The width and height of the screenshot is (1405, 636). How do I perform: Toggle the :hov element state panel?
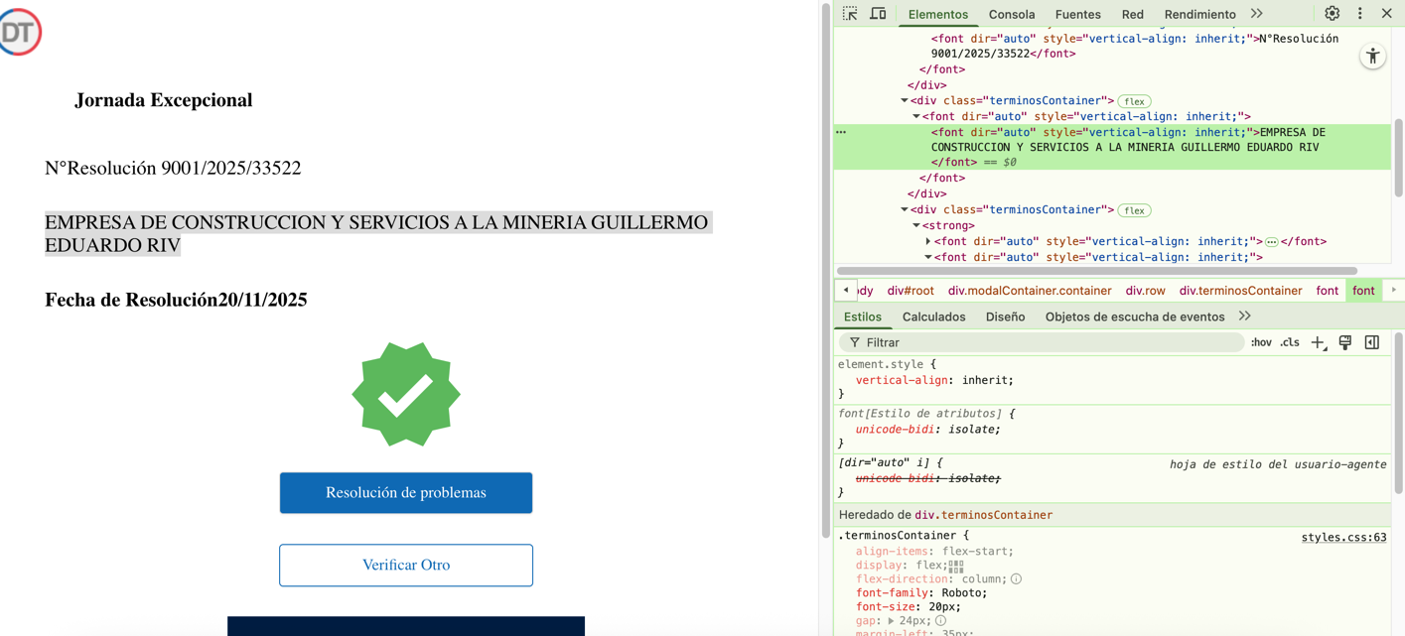coord(1261,342)
